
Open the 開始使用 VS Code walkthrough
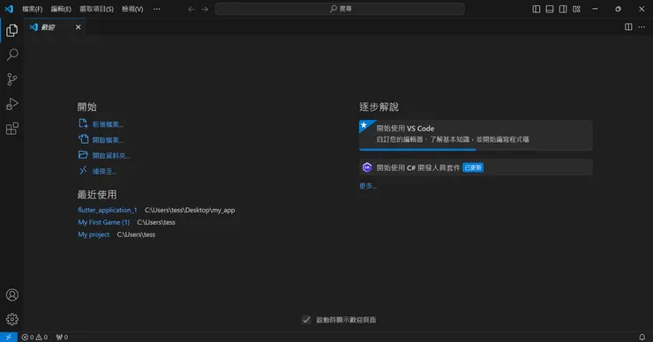click(x=476, y=135)
